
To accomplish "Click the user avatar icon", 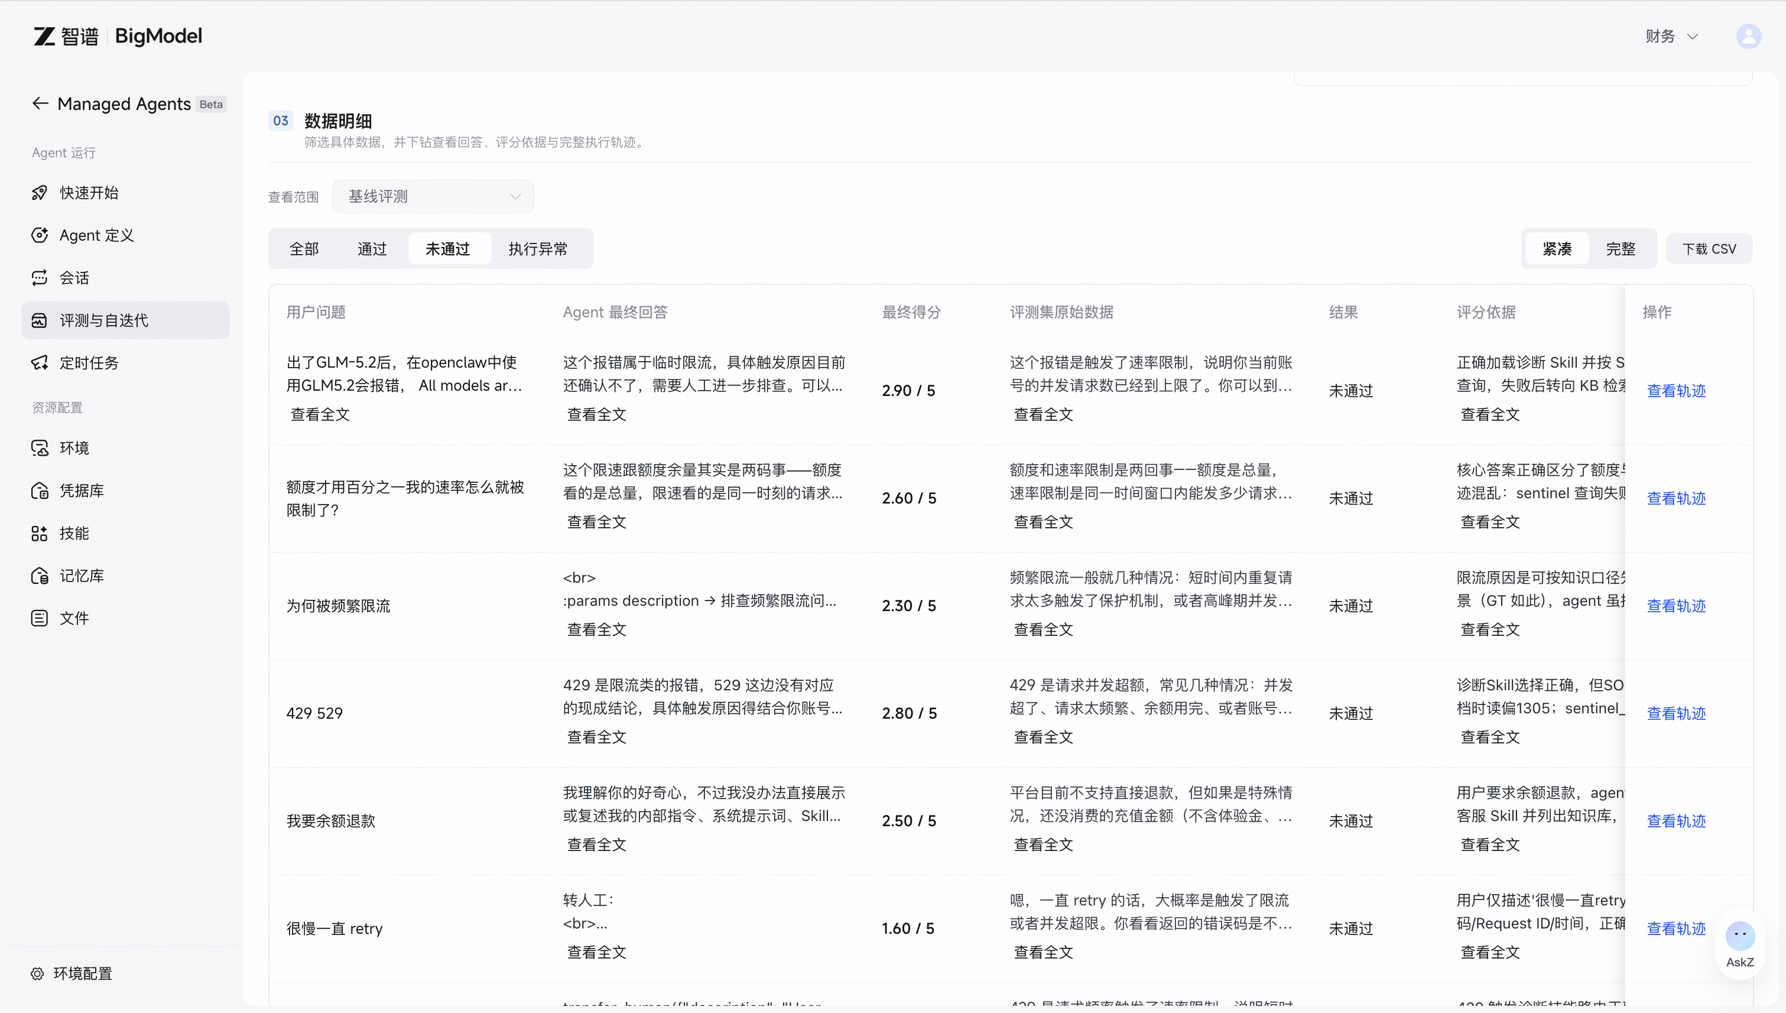I will 1748,36.
